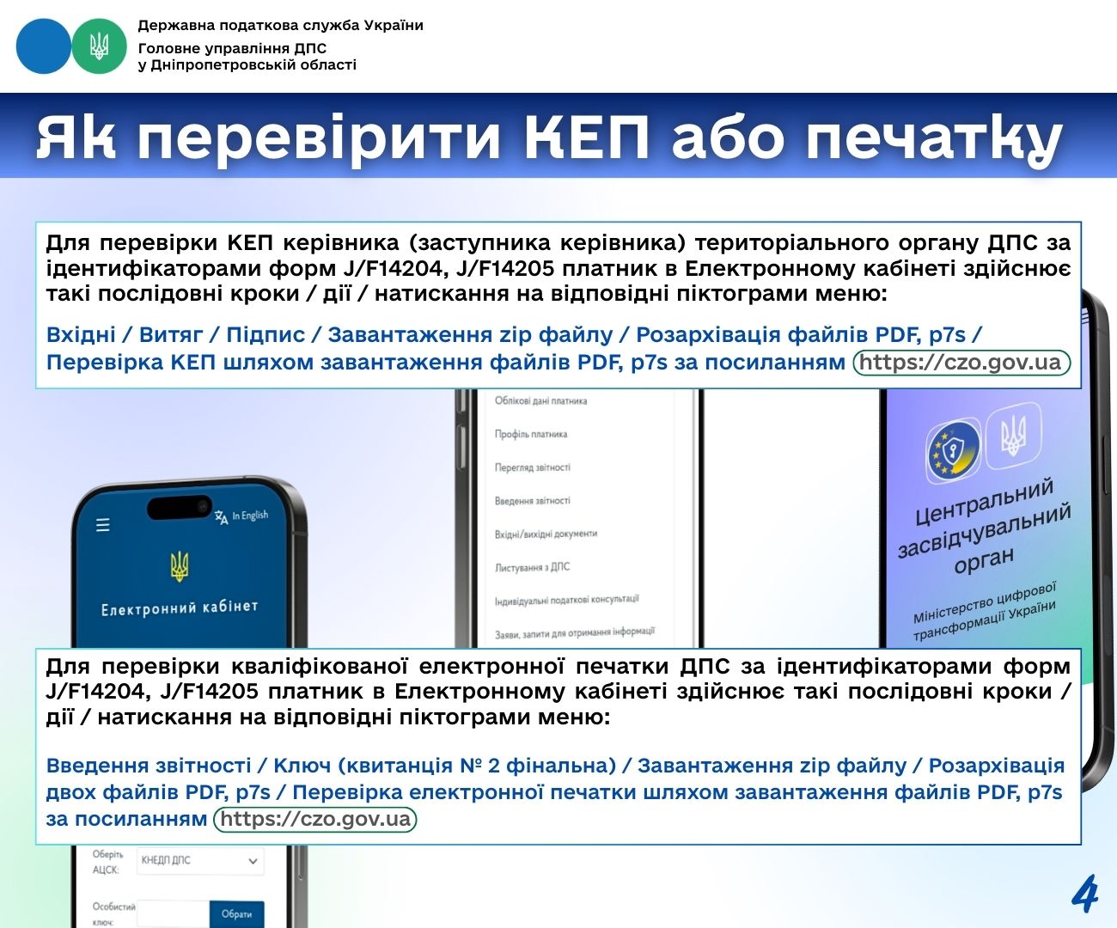
Task: Open Введення звітності in the menu
Action: pyautogui.click(x=532, y=500)
